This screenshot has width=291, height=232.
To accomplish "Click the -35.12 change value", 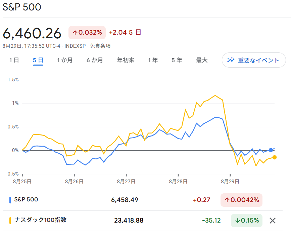I will pos(211,221).
